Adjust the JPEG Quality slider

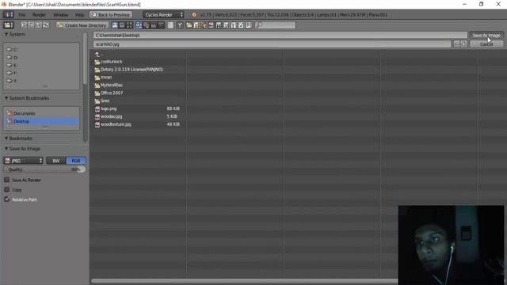point(44,169)
